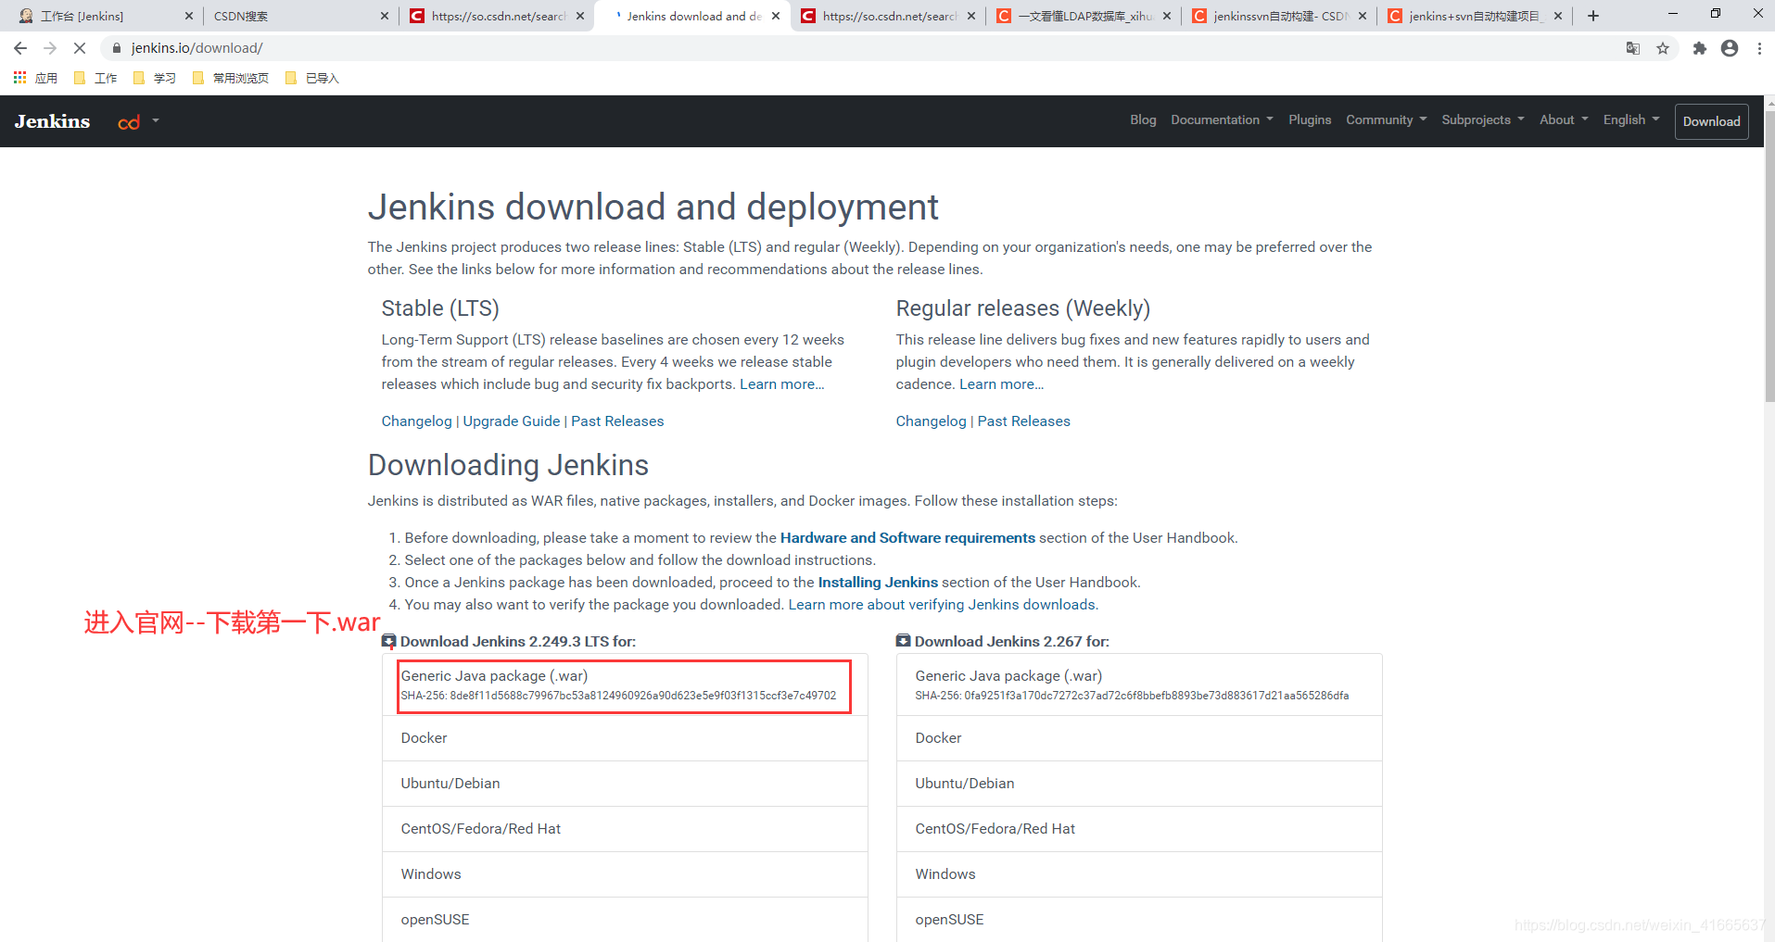The height and width of the screenshot is (942, 1775).
Task: Download LTS 2.249.3 Generic Java package war
Action: pyautogui.click(x=625, y=685)
